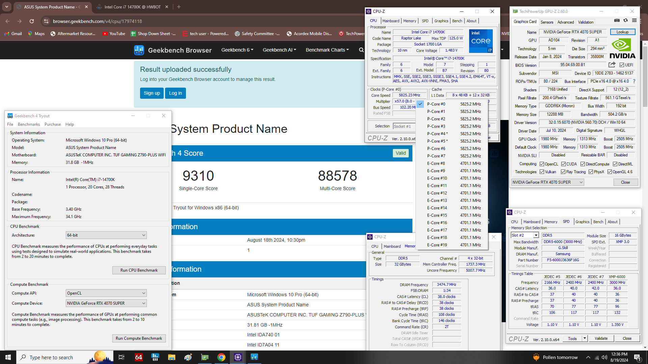Viewport: 648px width, 364px height.
Task: Open Task View on the taskbar
Action: 122,357
